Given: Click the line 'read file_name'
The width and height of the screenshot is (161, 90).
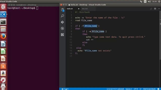Looking at the screenshot, I should tap(84, 20).
